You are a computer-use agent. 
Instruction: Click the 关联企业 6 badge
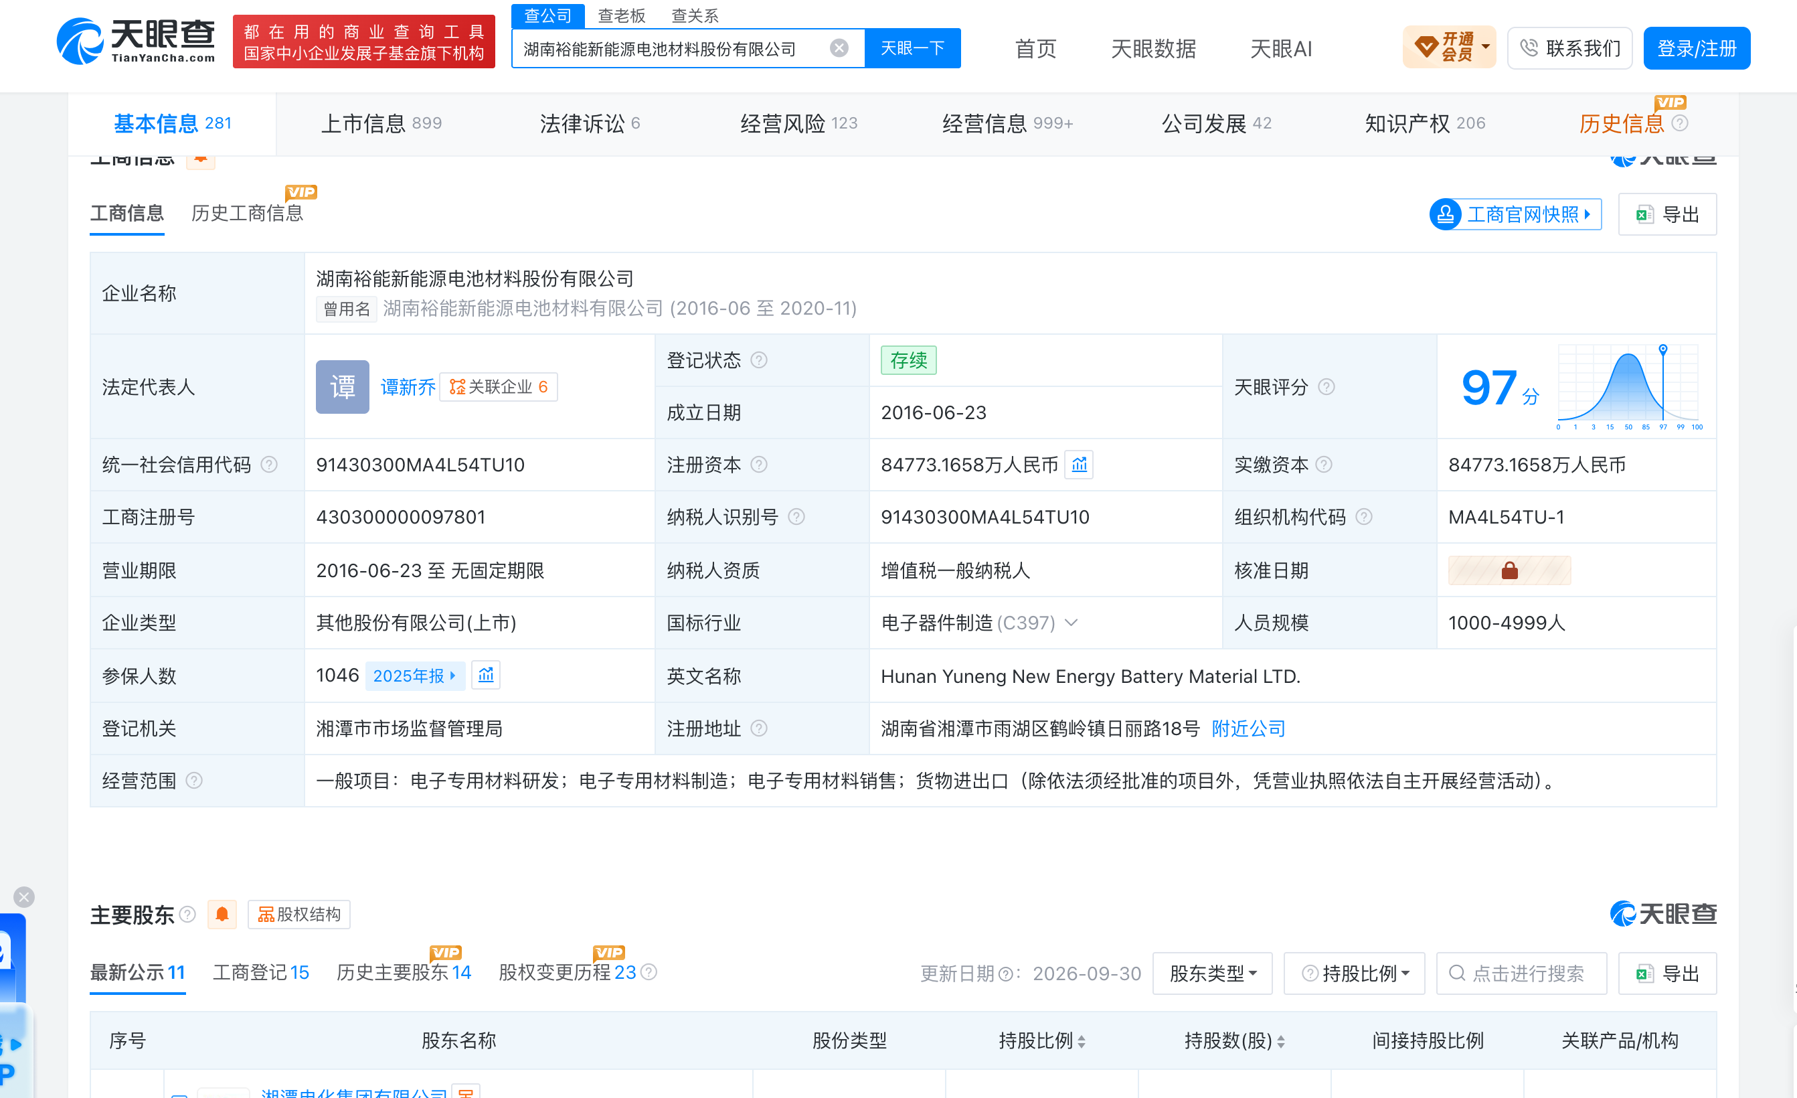point(499,387)
